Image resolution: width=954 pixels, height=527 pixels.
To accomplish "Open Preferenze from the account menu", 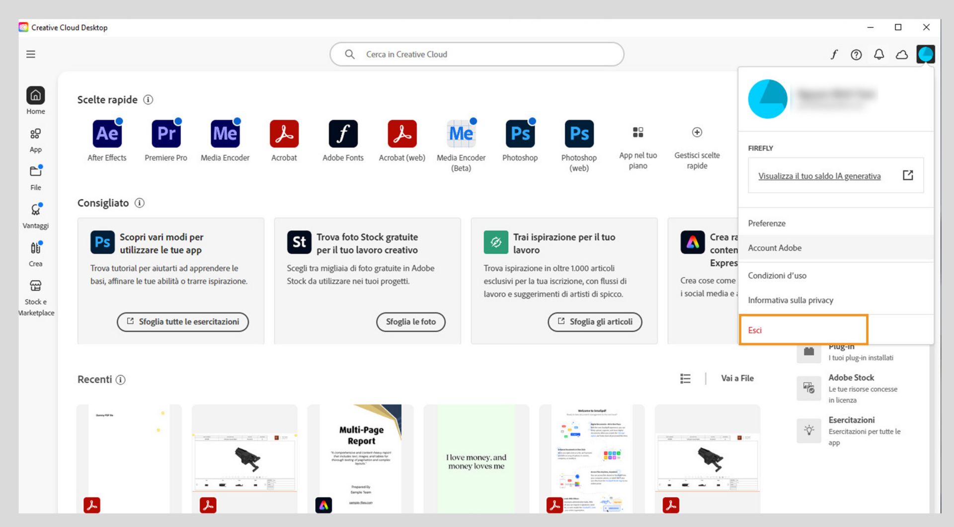I will click(836, 224).
